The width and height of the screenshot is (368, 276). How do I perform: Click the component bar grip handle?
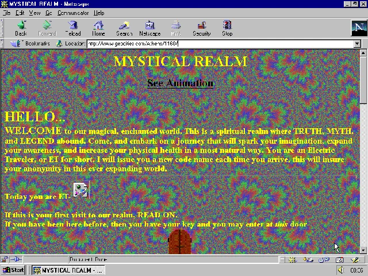tap(282, 259)
